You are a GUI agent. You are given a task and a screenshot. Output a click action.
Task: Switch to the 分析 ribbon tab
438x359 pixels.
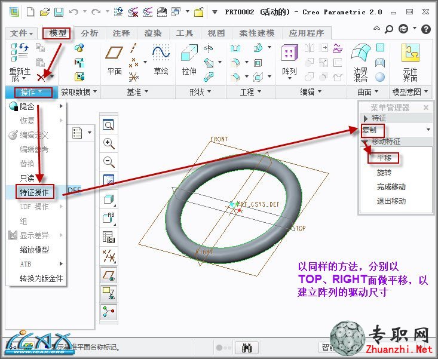click(90, 33)
